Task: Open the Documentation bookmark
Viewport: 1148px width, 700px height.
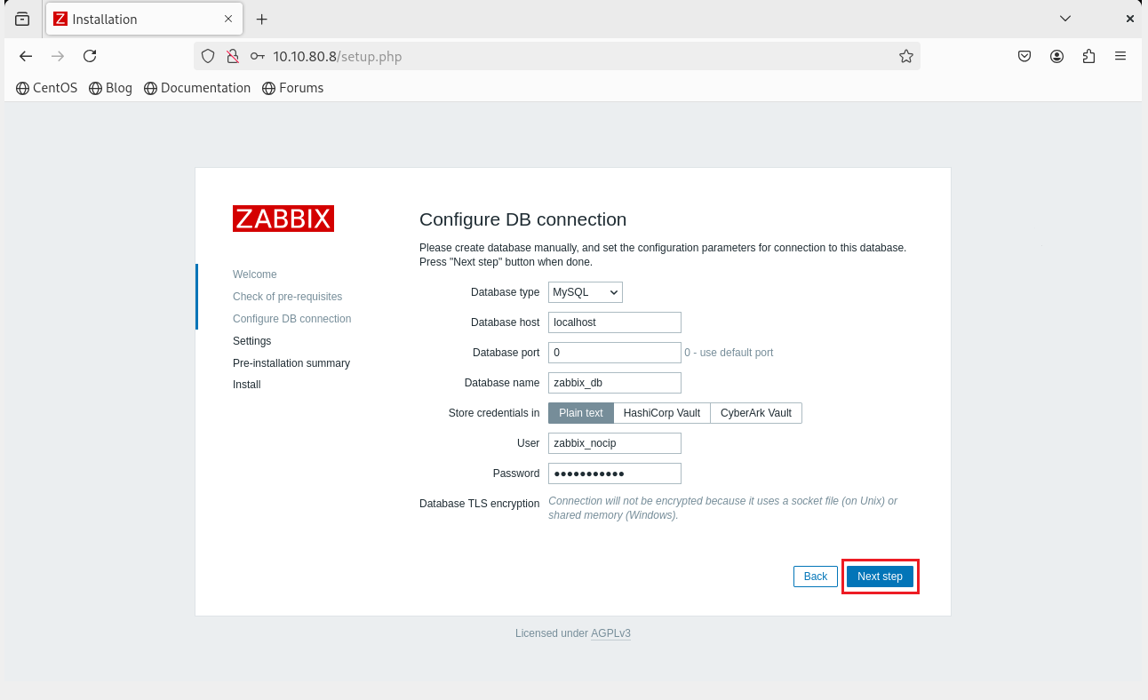Action: pyautogui.click(x=197, y=88)
